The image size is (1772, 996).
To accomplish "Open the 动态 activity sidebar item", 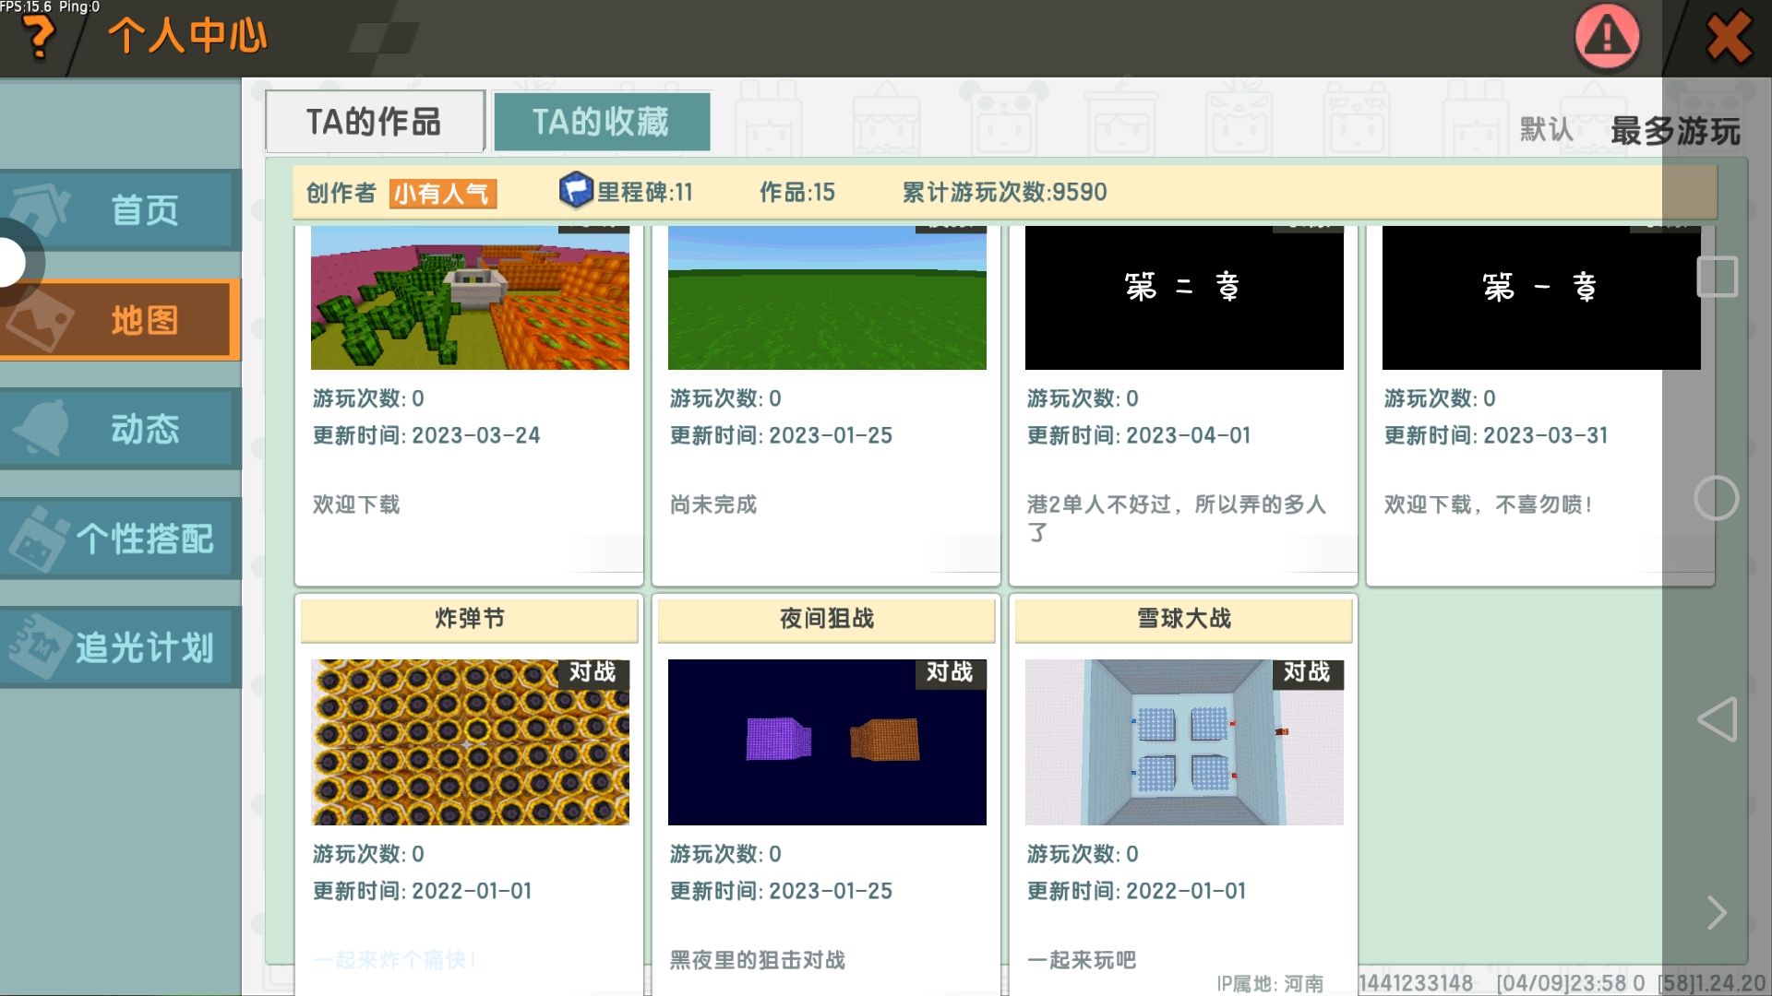I will coord(120,429).
